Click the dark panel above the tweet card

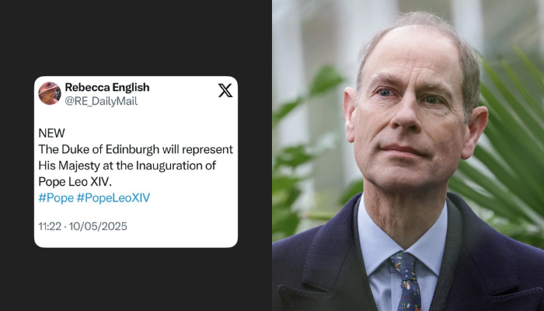pos(136,37)
